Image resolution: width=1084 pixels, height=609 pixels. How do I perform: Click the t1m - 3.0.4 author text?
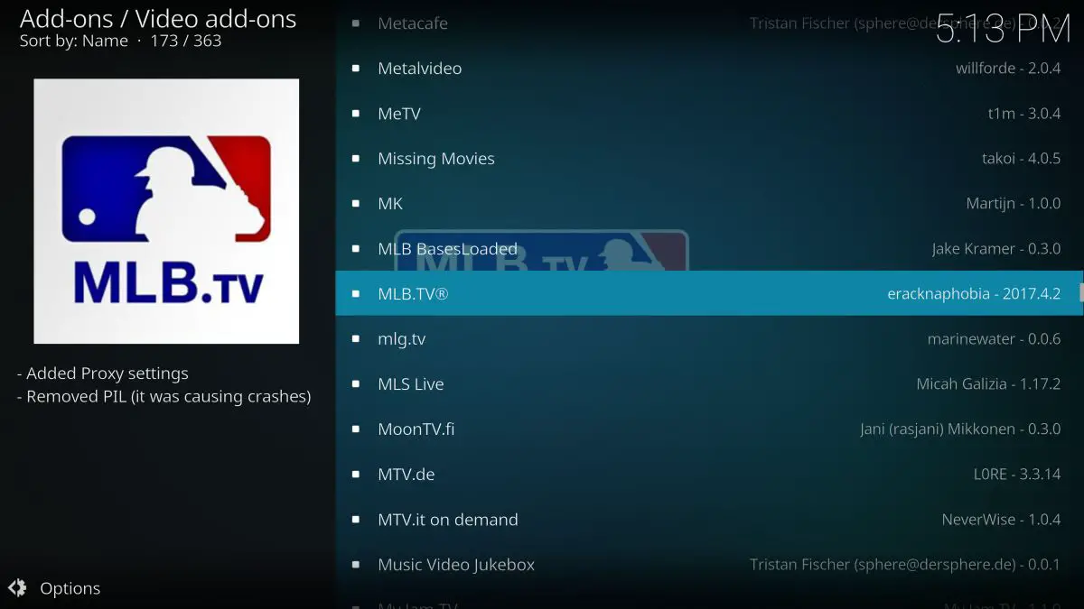coord(1024,114)
